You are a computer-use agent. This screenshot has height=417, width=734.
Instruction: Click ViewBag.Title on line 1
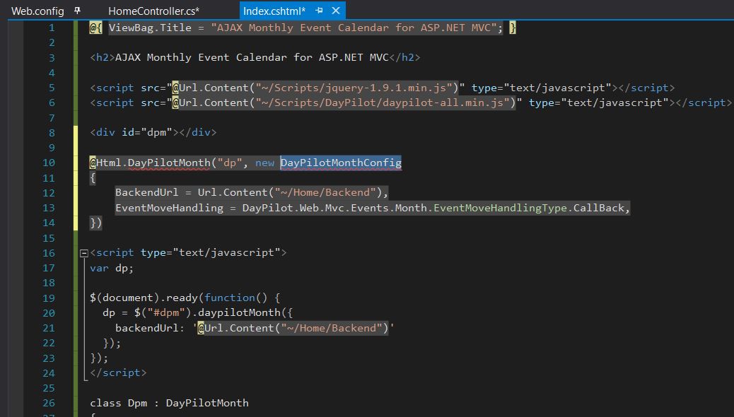point(150,28)
